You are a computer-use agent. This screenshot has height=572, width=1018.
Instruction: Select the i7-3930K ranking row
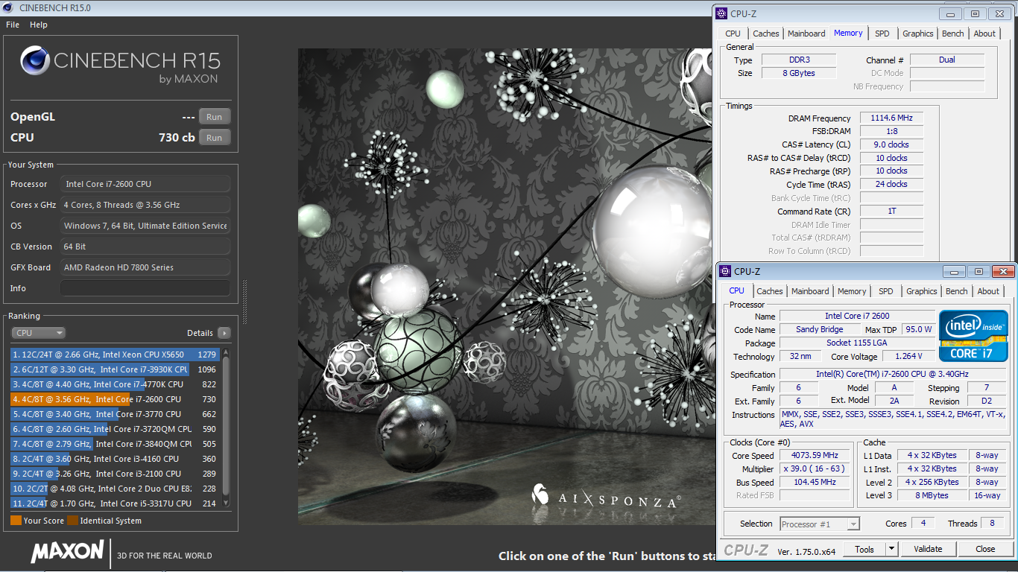click(116, 369)
